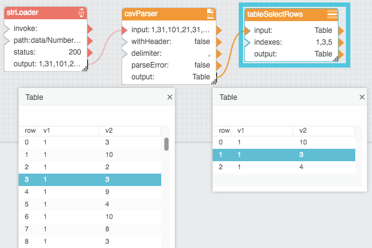Click the strLoader invoke input arrow
This screenshot has width=372, height=248.
tap(7, 29)
